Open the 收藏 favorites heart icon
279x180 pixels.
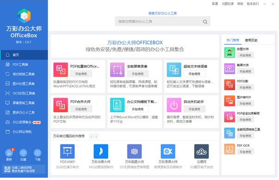(23, 153)
